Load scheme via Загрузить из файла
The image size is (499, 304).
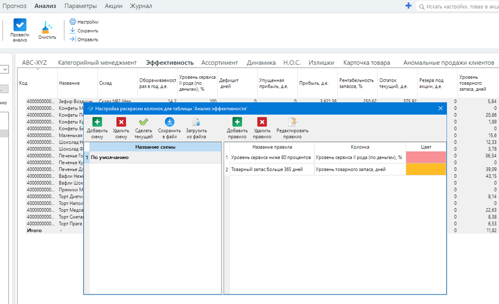[196, 123]
